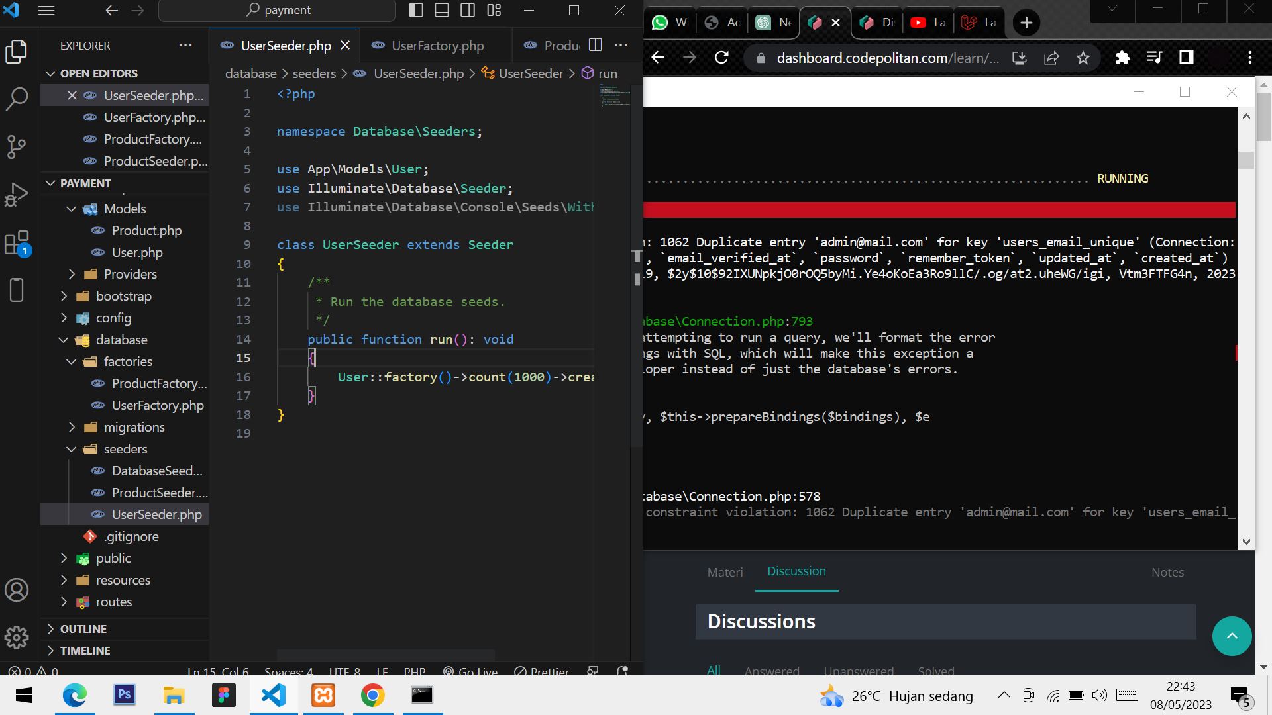Click the split editor right icon
The height and width of the screenshot is (715, 1272).
[x=596, y=45]
